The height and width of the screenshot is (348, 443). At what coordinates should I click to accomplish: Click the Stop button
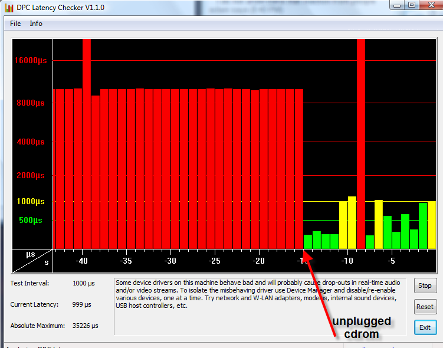[x=425, y=285]
